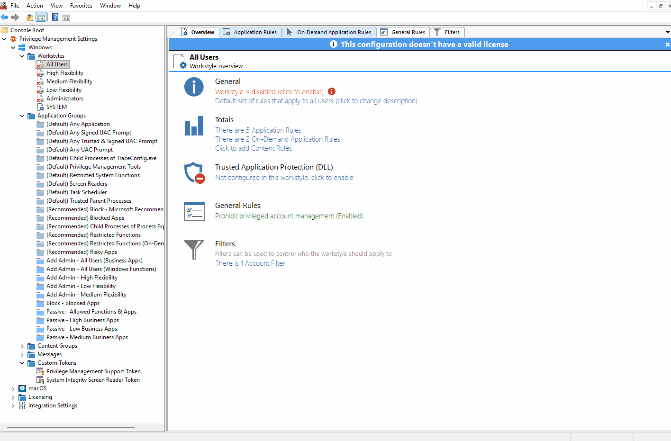
Task: Collapse the Privilege Management Settings node
Action: (x=4, y=39)
